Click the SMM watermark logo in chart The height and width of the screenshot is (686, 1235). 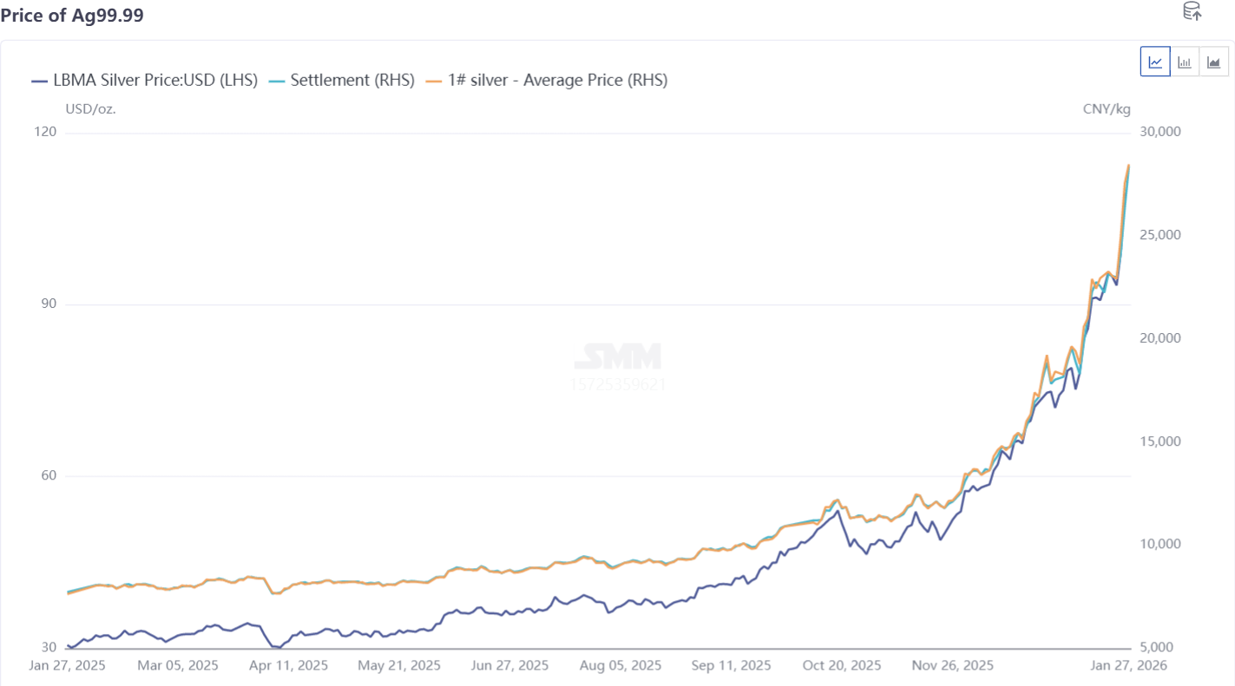[x=618, y=356]
